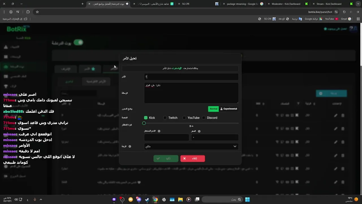Open the Google Maps bookmark (خرائط Google)

point(313,19)
